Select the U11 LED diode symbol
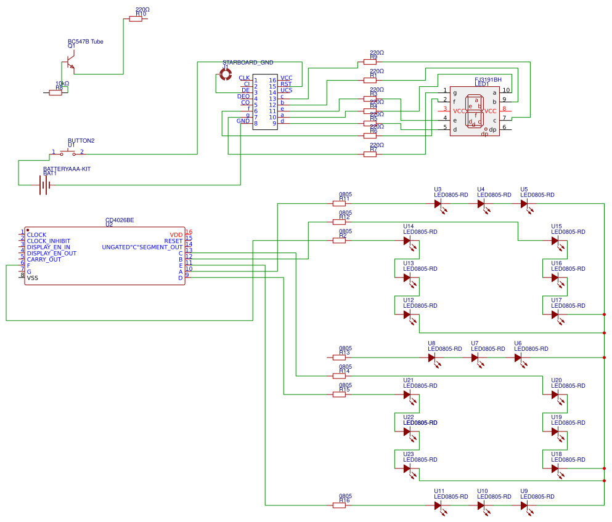The height and width of the screenshot is (522, 612). [439, 507]
